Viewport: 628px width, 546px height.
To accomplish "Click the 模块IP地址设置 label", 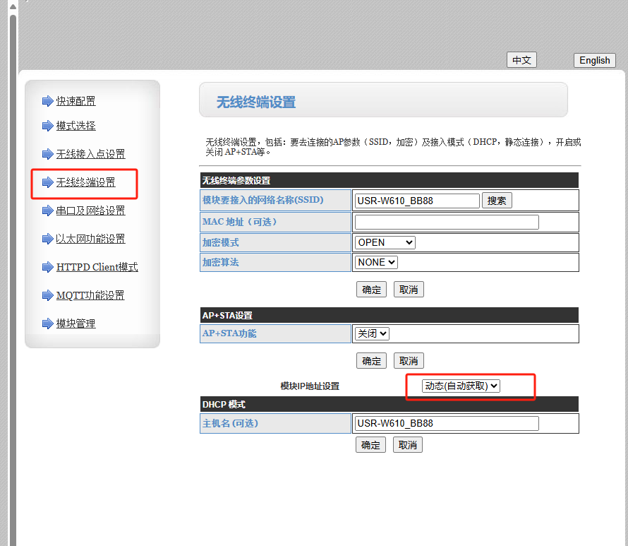I will coord(310,386).
